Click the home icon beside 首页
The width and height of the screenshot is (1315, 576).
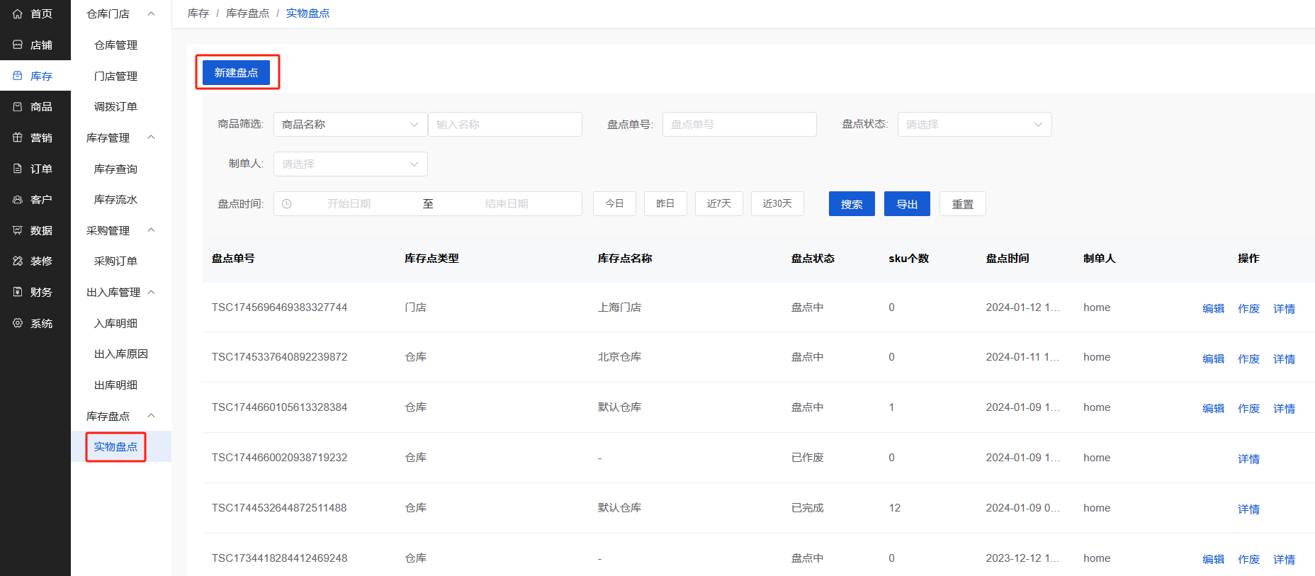point(18,13)
